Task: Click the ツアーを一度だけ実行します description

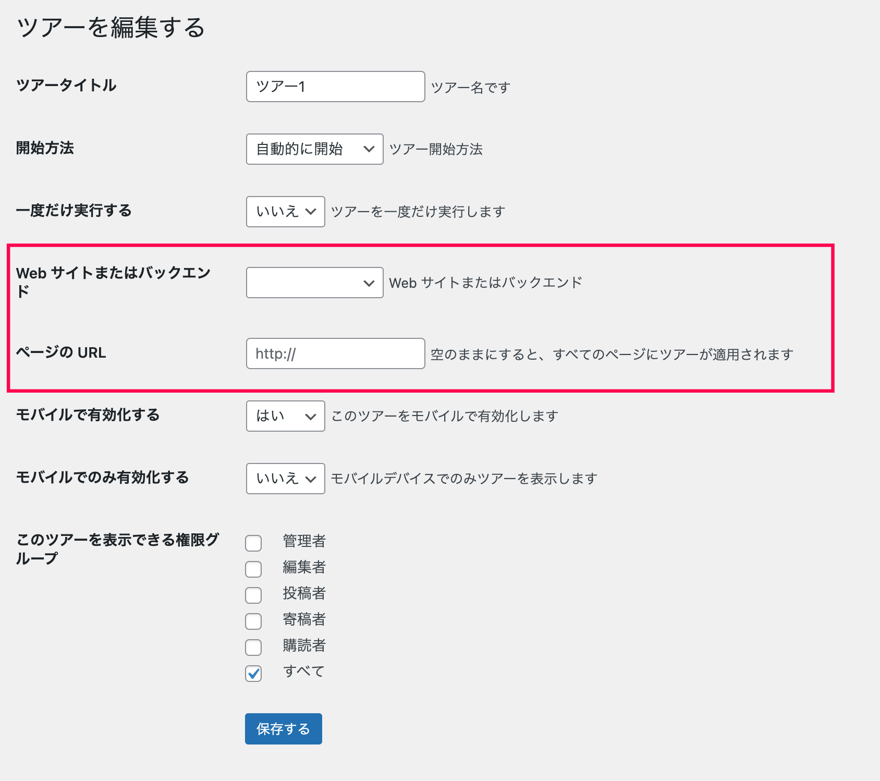Action: pyautogui.click(x=418, y=212)
